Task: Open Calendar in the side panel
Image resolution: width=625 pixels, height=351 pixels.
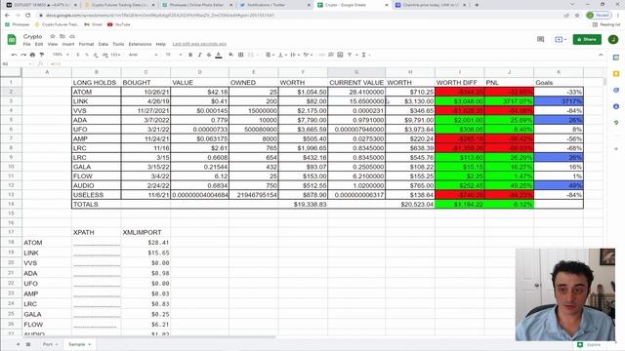Action: (x=616, y=58)
